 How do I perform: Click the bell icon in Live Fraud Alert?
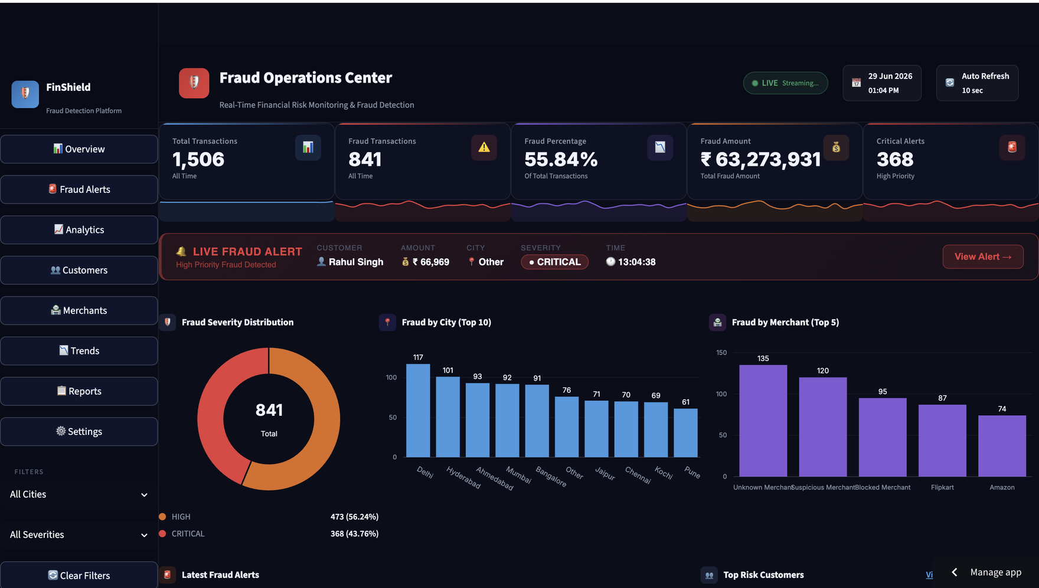pyautogui.click(x=181, y=252)
